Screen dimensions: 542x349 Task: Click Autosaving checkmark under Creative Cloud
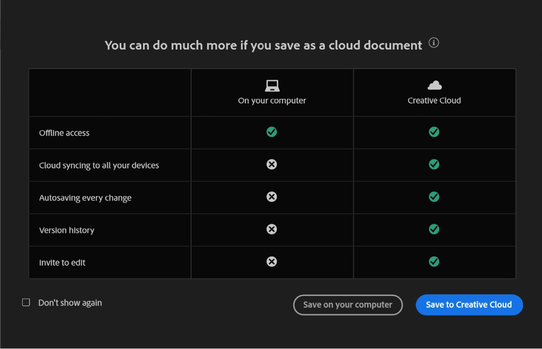434,197
